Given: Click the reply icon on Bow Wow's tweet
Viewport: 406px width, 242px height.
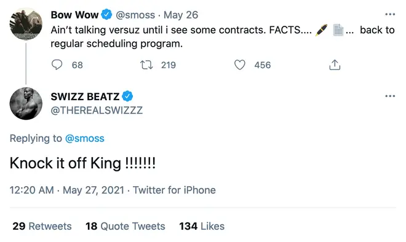Looking at the screenshot, I should [x=57, y=64].
